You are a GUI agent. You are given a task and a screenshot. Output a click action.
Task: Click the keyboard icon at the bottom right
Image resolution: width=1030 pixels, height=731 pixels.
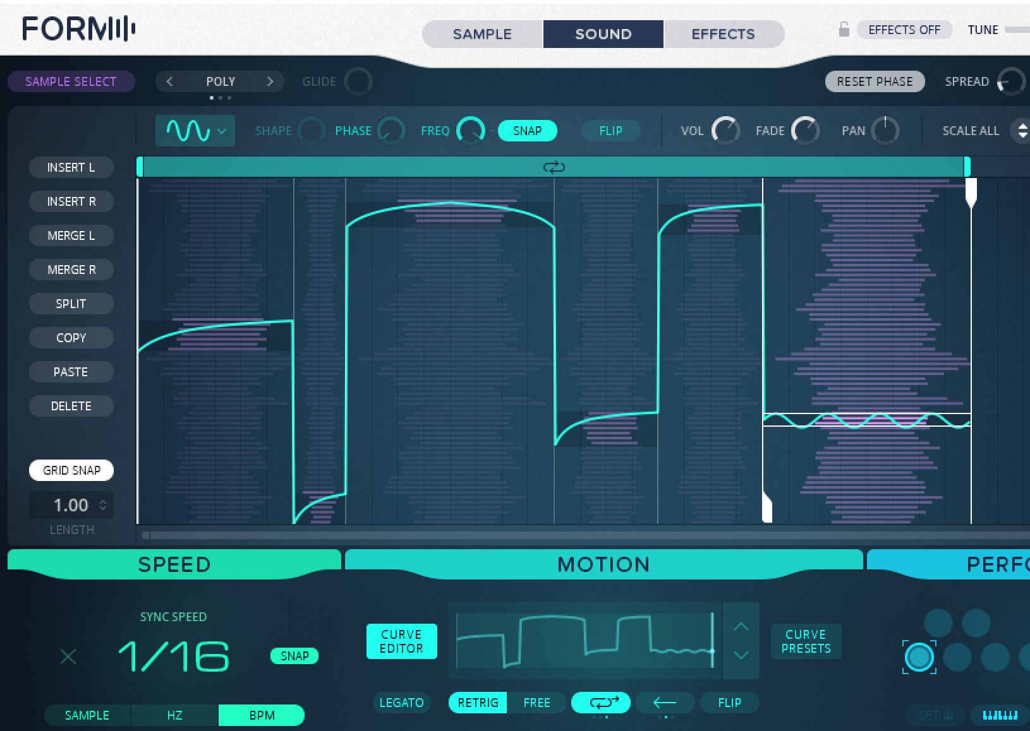pos(1000,715)
